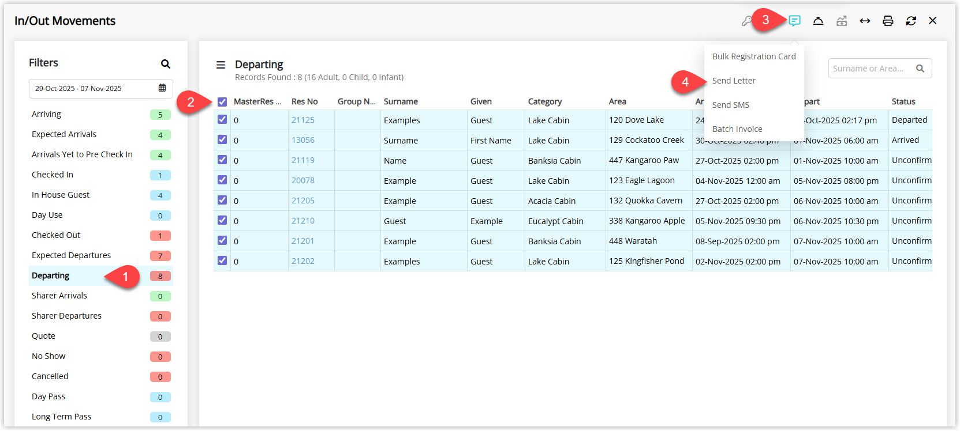Select the Departing filter
Image resolution: width=960 pixels, height=431 pixels.
101,275
